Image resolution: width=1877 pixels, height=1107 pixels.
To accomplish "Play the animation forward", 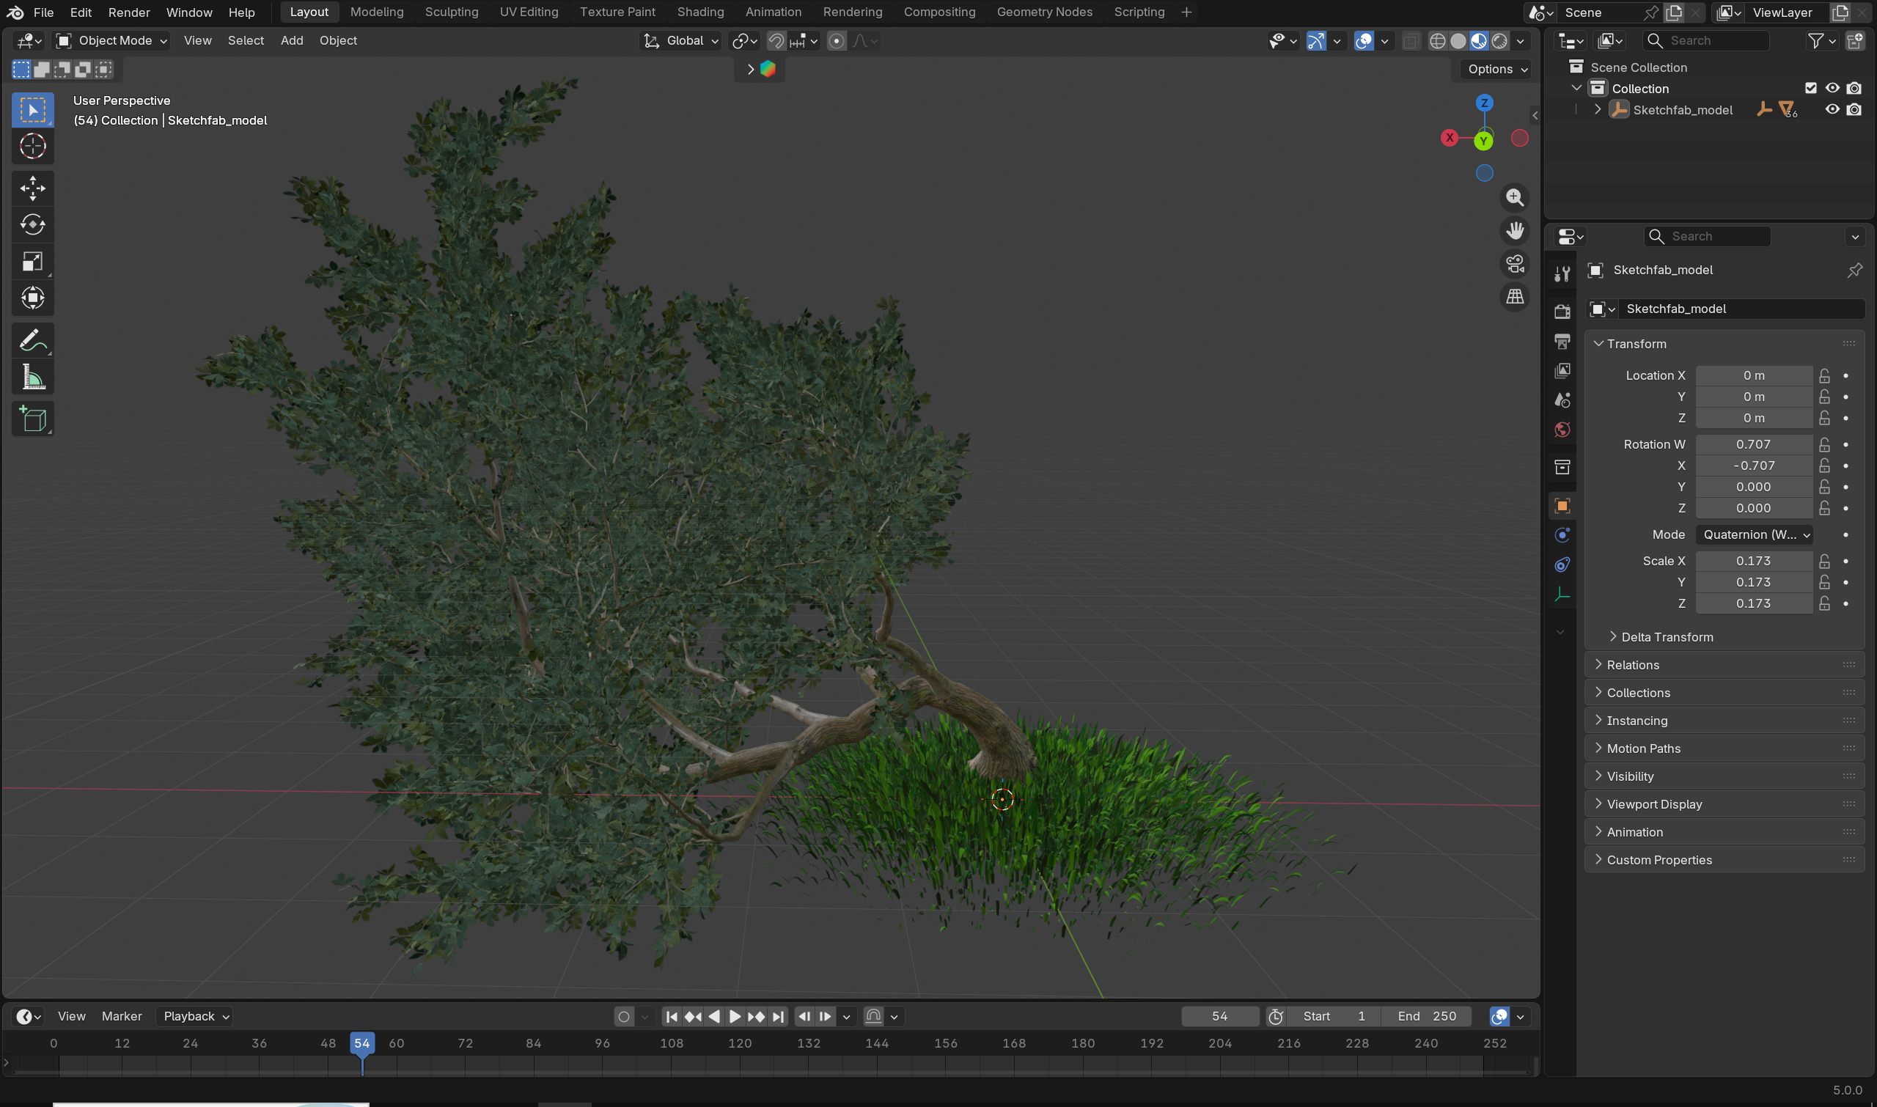I will click(x=735, y=1017).
